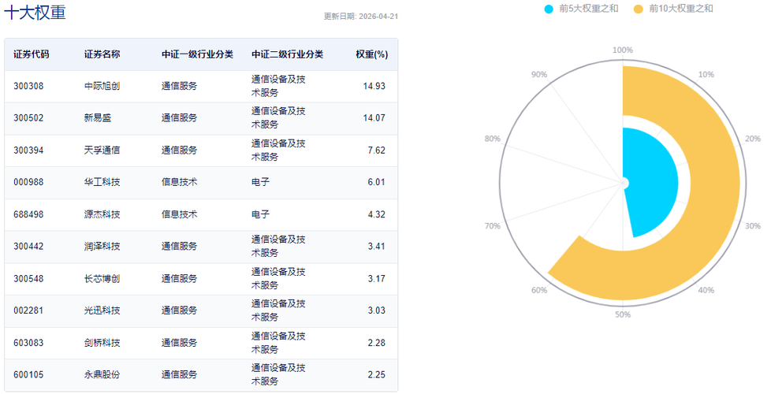Click the 证券代码 column header
This screenshot has width=771, height=394.
point(32,54)
